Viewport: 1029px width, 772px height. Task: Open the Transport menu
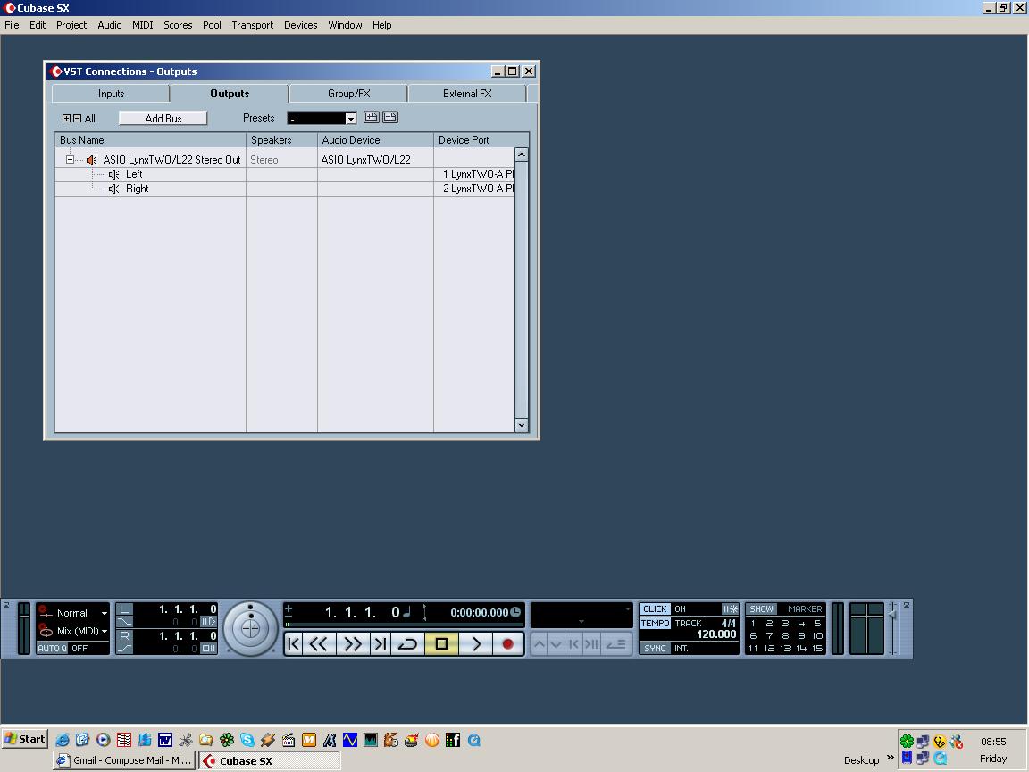252,25
